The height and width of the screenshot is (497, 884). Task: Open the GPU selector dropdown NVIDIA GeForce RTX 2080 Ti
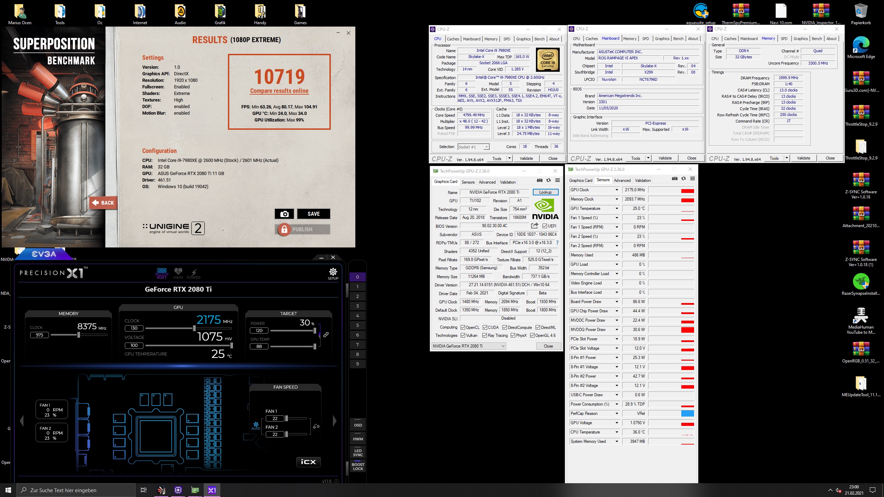pos(469,346)
